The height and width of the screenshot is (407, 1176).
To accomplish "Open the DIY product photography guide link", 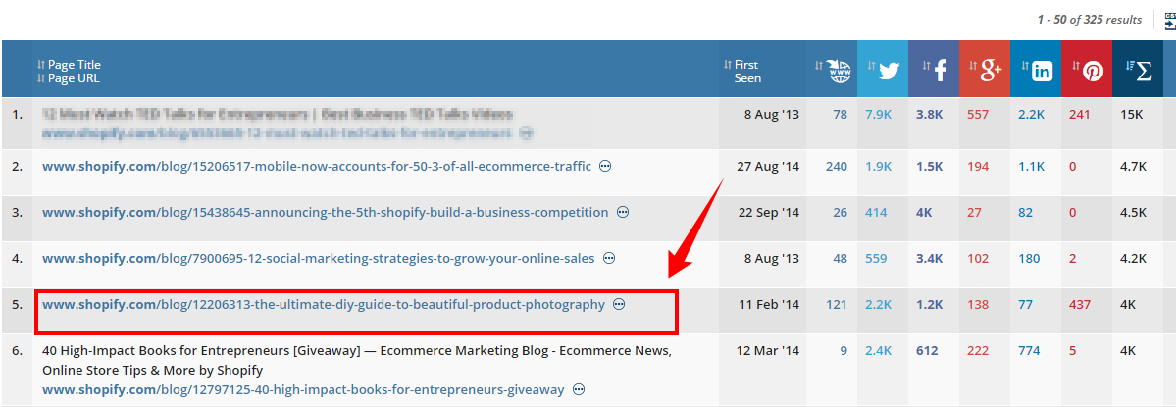I will (323, 305).
